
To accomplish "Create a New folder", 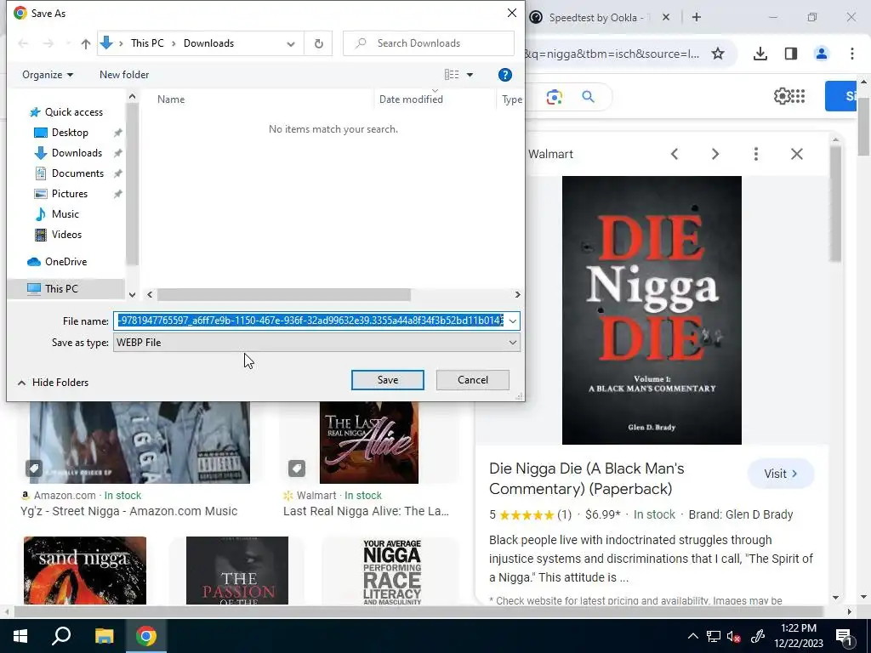I will click(x=124, y=75).
